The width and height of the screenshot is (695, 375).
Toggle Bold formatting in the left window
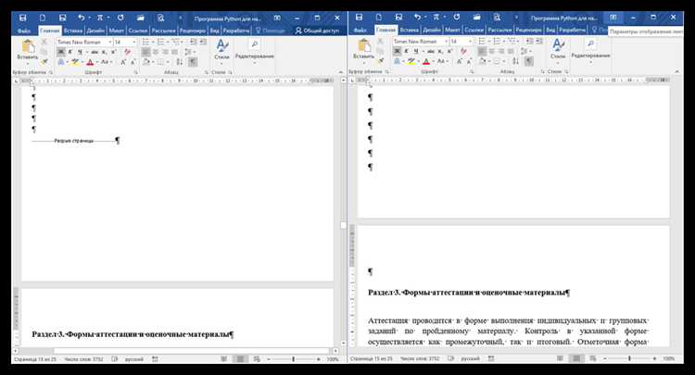coord(60,52)
